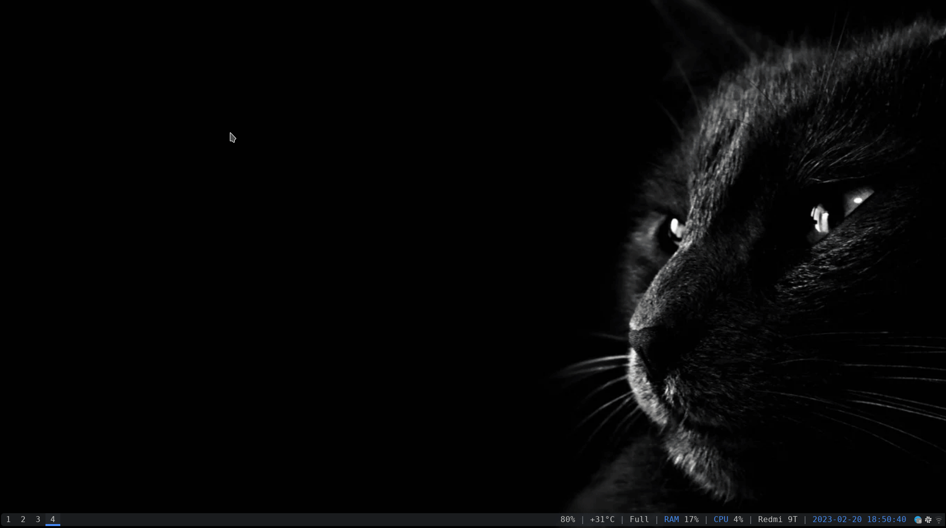Select the active workspace 4
946x528 pixels.
(x=53, y=519)
